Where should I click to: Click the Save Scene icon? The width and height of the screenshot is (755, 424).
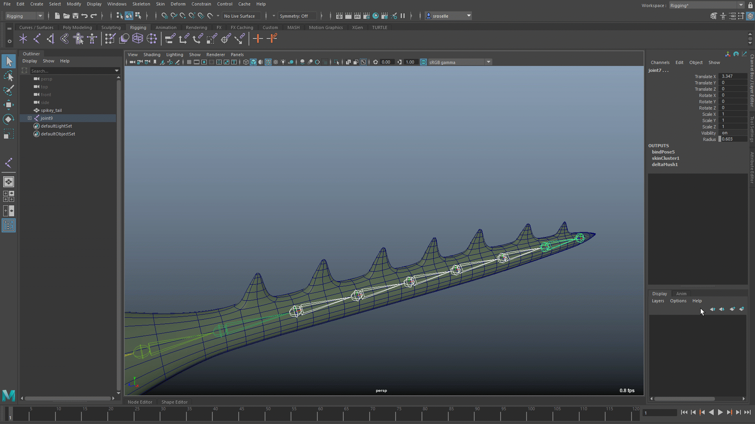(75, 16)
